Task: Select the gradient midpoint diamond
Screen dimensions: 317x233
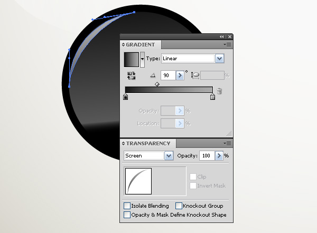Action: tap(157, 84)
